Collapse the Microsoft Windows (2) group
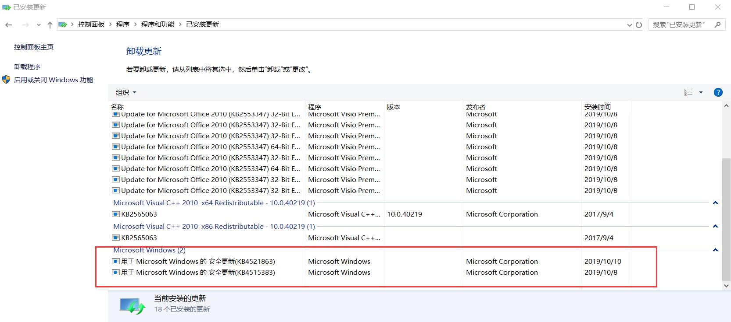 [715, 250]
